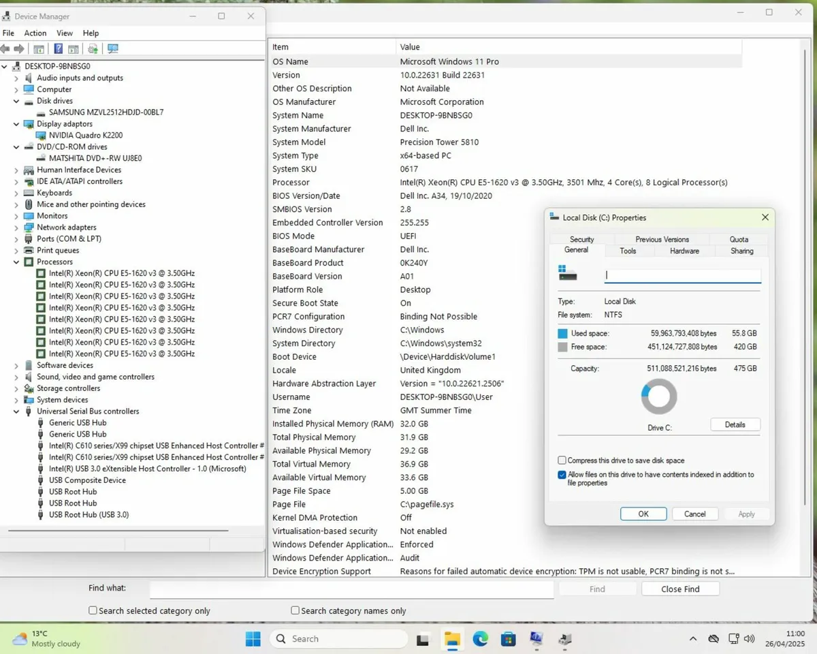Select the NVIDIA Quadro K2200 display adapter
This screenshot has width=817, height=654.
click(86, 136)
